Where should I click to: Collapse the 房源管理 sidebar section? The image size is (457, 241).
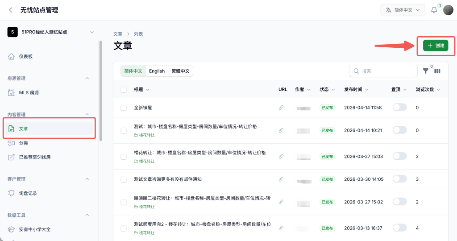point(87,78)
